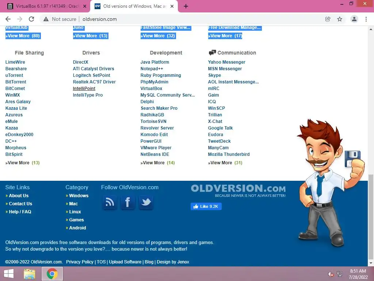Image resolution: width=374 pixels, height=281 pixels.
Task: Click the vertical scrollbar thumb
Action: (371, 217)
